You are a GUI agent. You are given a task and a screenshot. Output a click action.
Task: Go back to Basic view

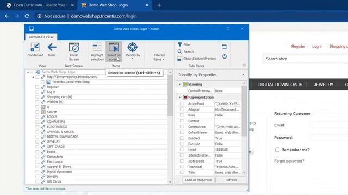52,50
